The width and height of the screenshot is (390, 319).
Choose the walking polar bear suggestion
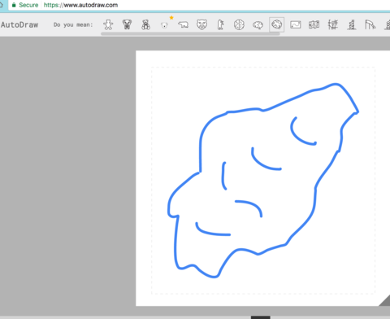click(184, 25)
